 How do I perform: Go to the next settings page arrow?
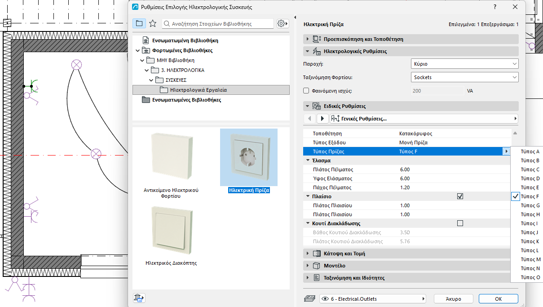point(322,119)
